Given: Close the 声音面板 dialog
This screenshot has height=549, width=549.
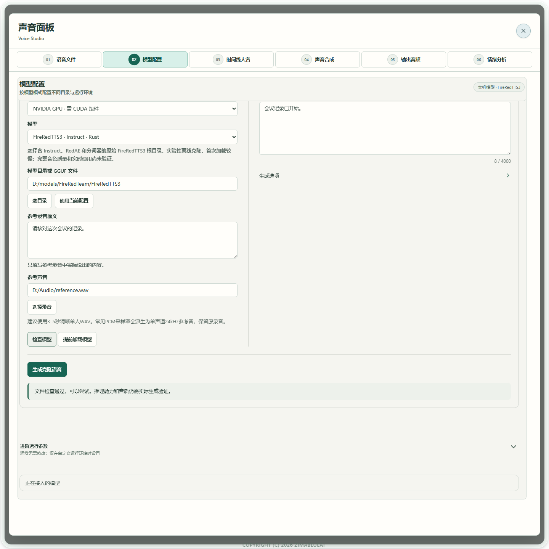Looking at the screenshot, I should [523, 31].
